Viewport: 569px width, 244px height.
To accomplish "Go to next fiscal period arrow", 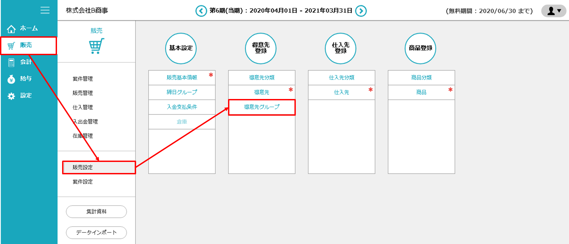I will point(361,11).
